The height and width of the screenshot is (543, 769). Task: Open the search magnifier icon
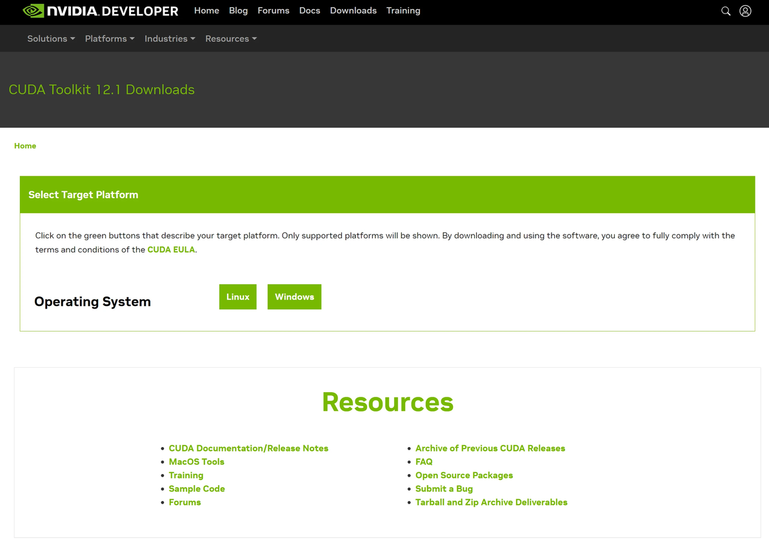coord(726,11)
